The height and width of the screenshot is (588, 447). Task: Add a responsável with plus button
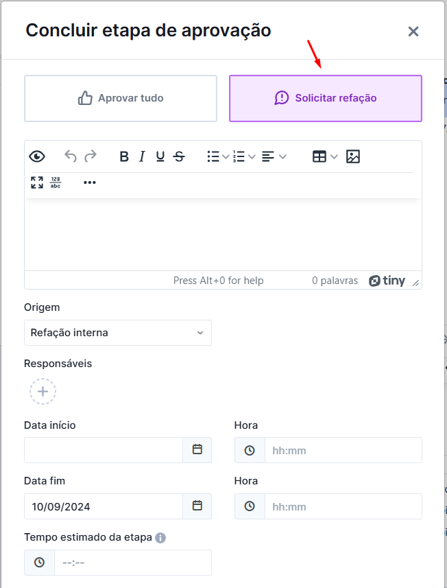coord(43,392)
